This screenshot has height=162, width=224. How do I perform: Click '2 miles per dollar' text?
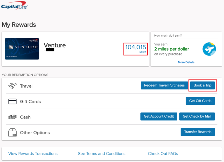point(171,49)
